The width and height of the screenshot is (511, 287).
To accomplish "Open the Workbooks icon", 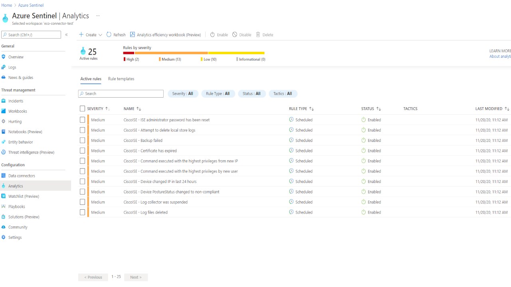I will coord(4,111).
